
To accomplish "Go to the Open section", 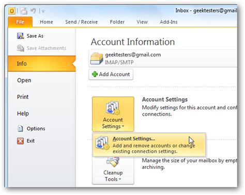I will [24, 80].
